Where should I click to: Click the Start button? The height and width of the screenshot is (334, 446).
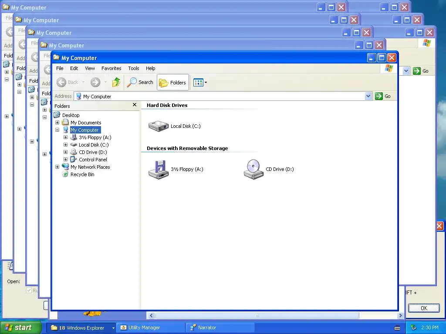[21, 327]
